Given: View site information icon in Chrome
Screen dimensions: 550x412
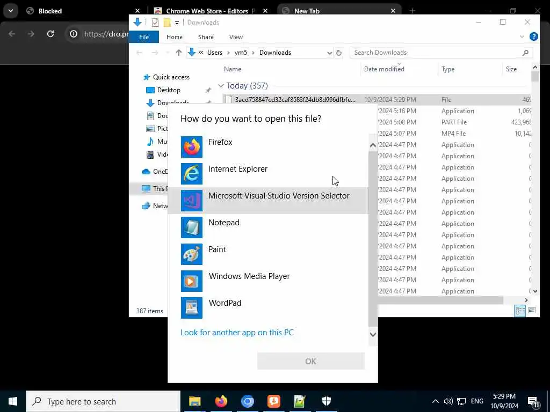Looking at the screenshot, I should pyautogui.click(x=73, y=34).
